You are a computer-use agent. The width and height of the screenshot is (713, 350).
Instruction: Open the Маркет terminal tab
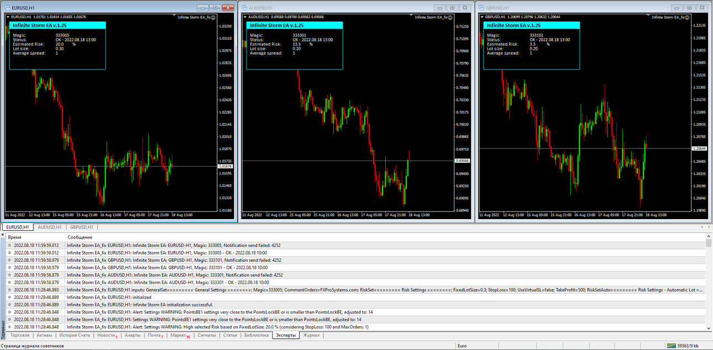tap(180, 335)
